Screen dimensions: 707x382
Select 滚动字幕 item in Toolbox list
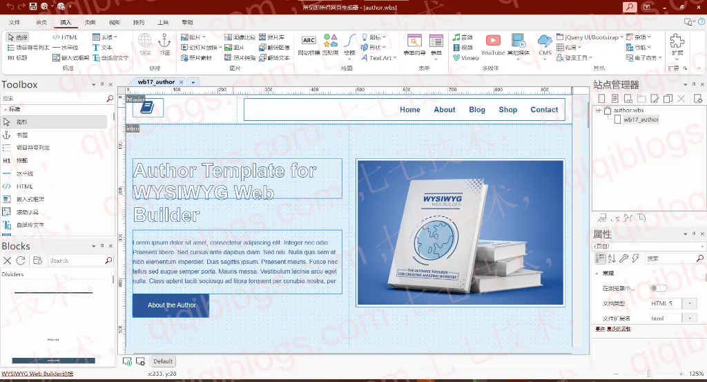(x=28, y=212)
